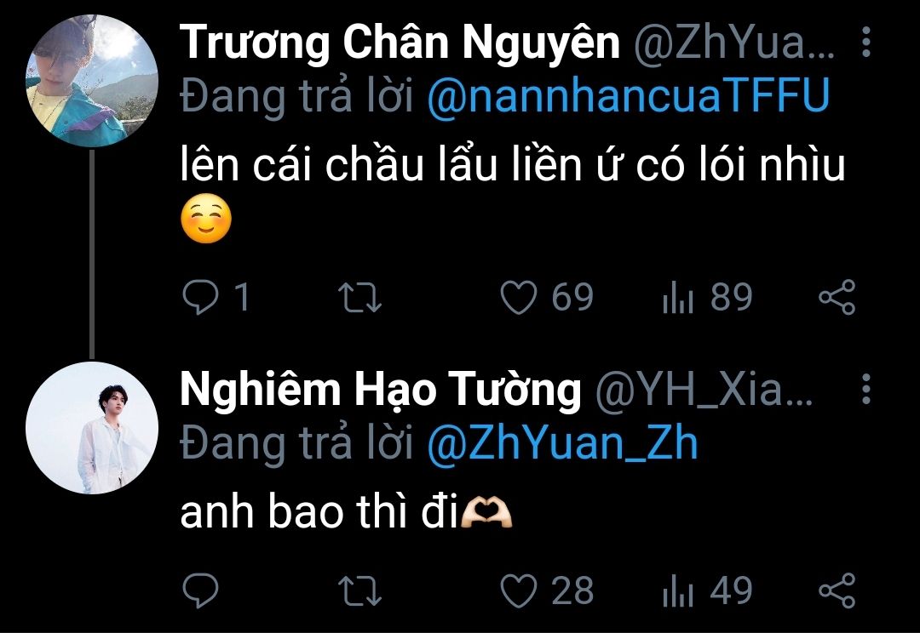
Task: View analytics showing 49 views
Action: point(678,590)
